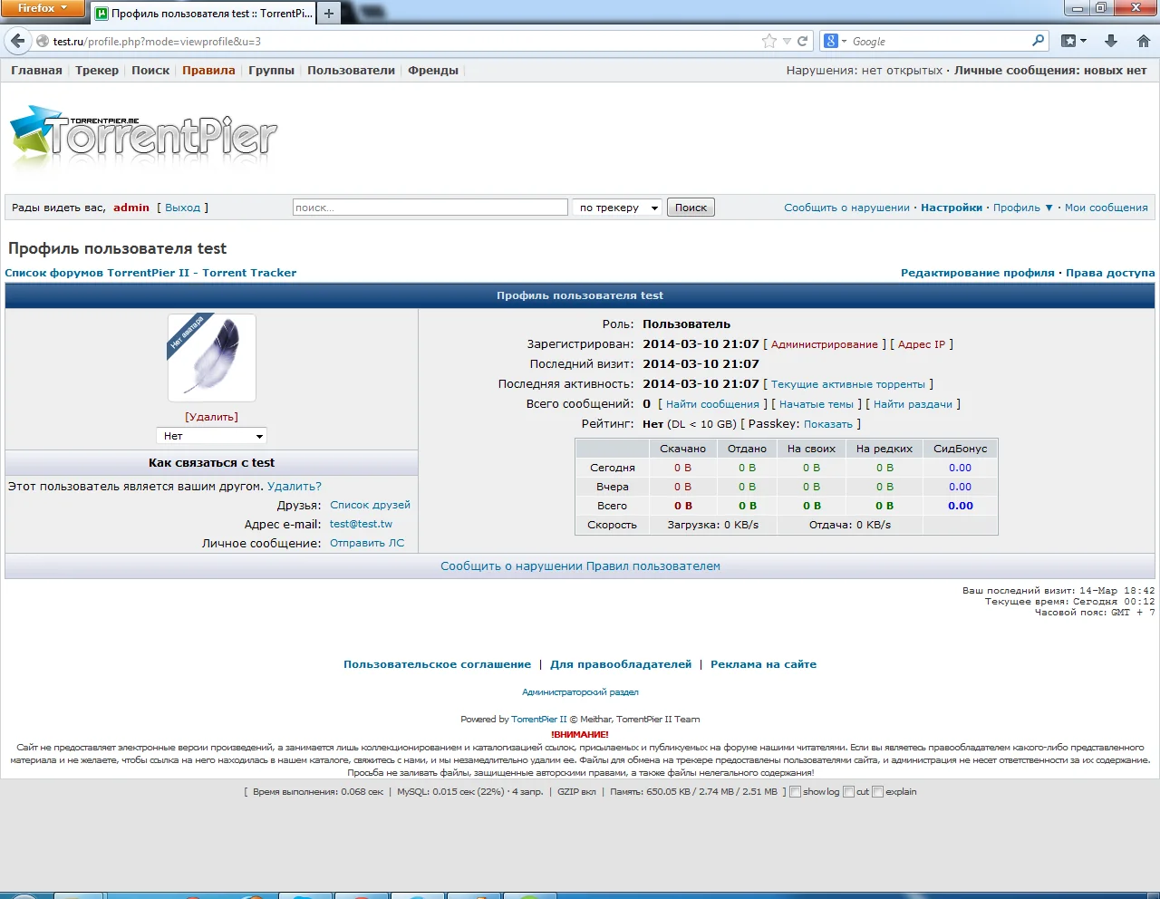Image resolution: width=1160 pixels, height=899 pixels.
Task: Open the Отправить ЛС link
Action: click(x=367, y=544)
